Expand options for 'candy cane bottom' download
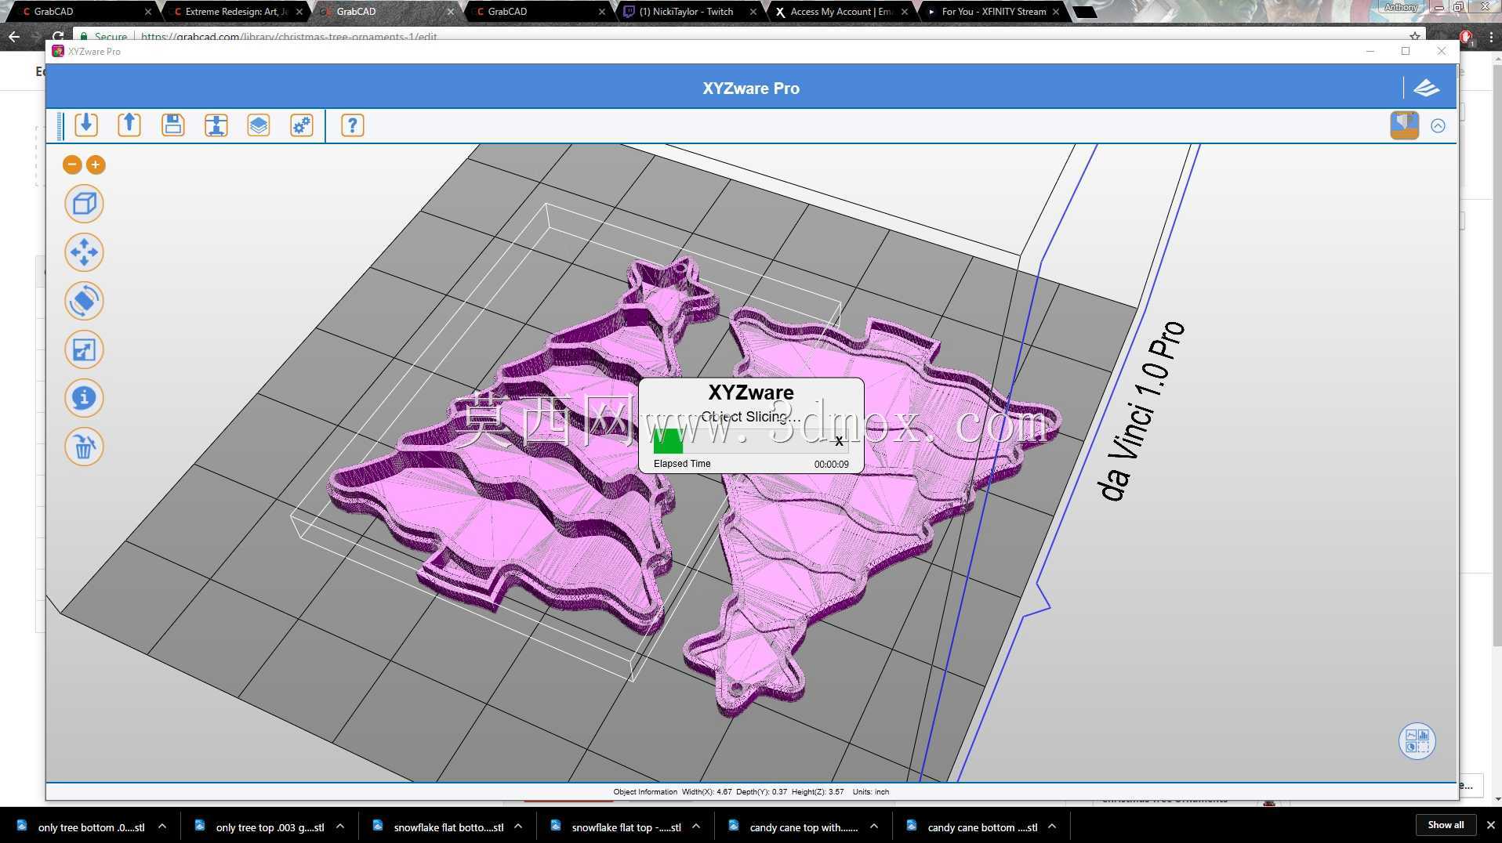Viewport: 1502px width, 843px height. (x=1052, y=826)
